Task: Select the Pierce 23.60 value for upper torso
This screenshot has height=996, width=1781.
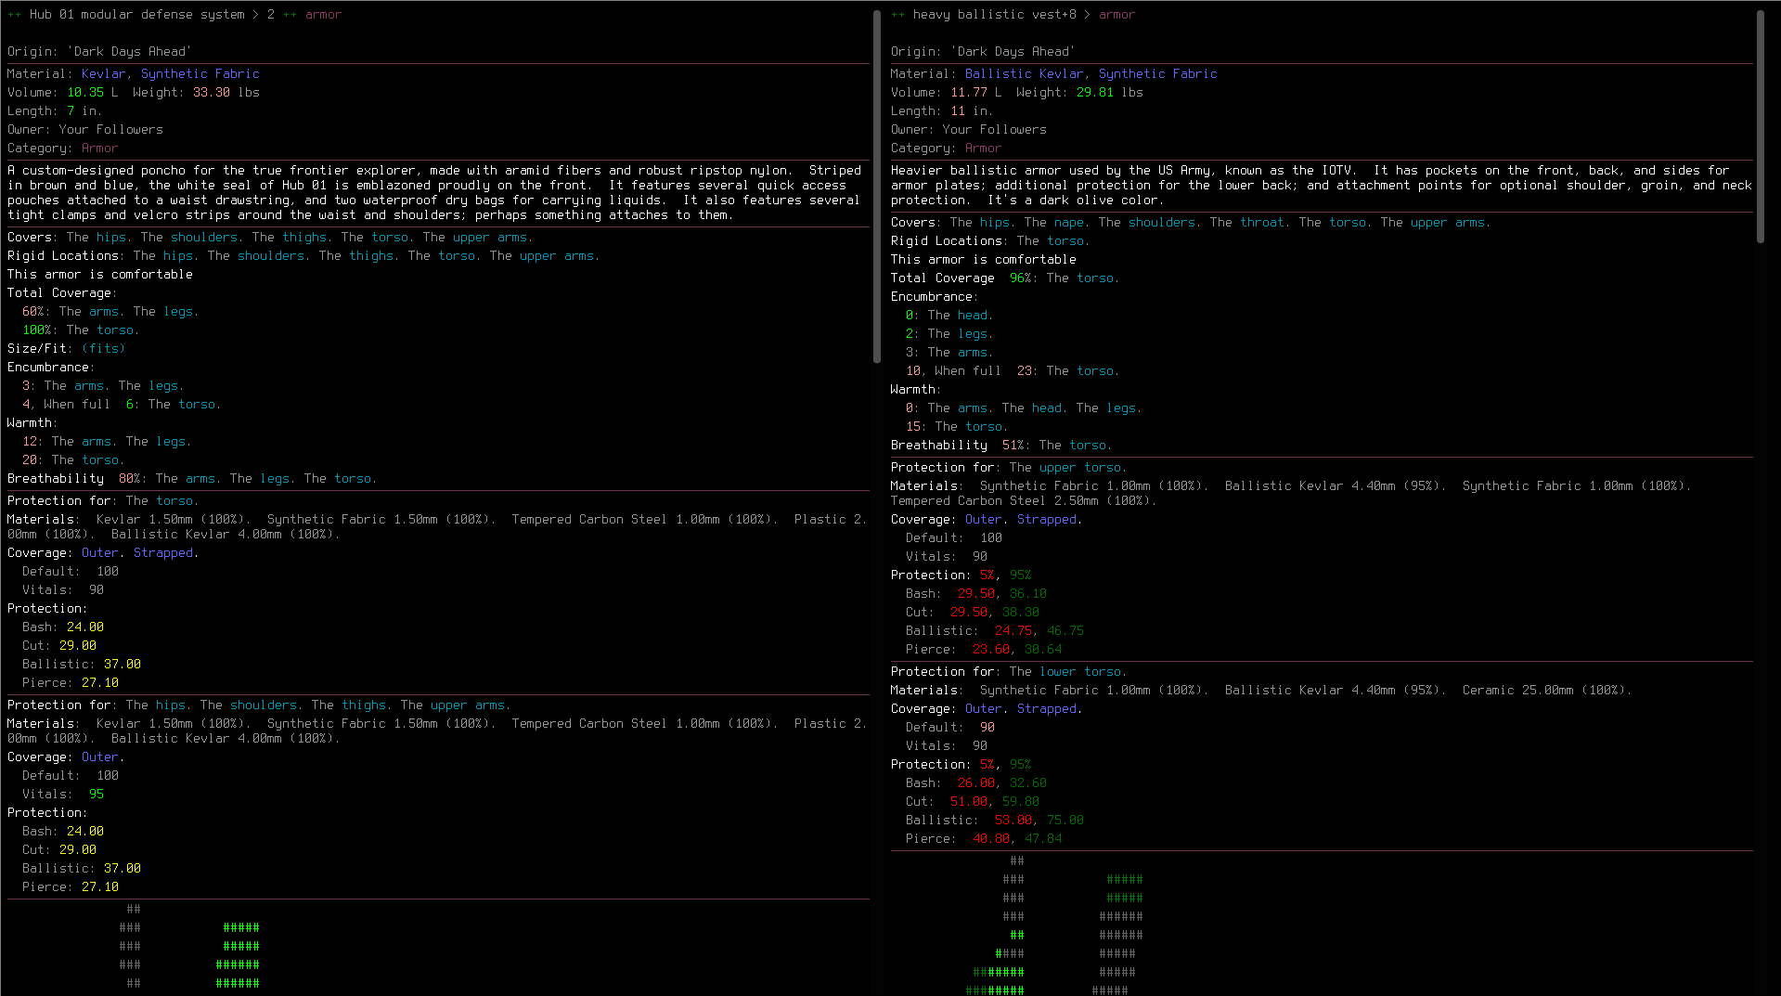Action: click(991, 650)
